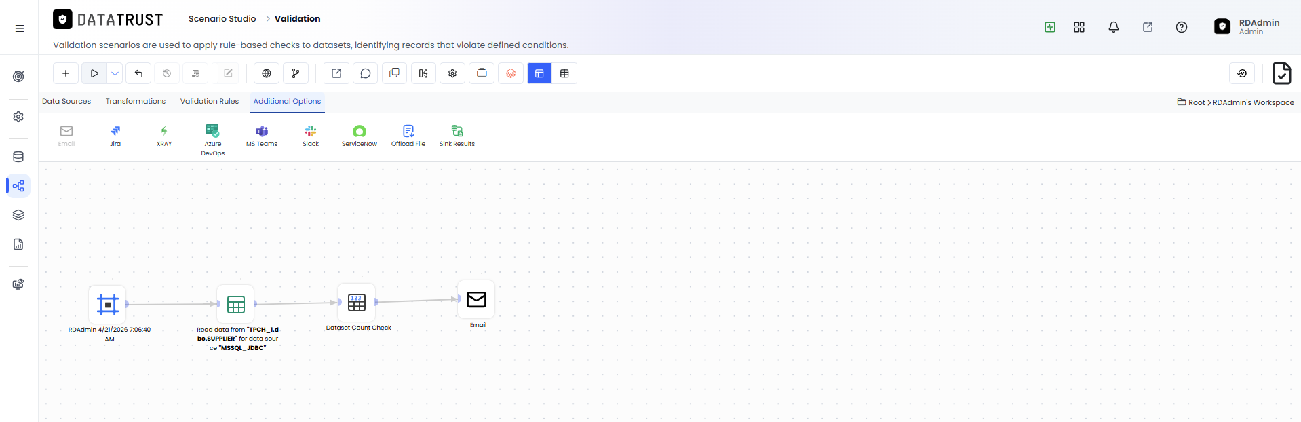Click the edit pencil toolbar icon
This screenshot has width=1301, height=422.
(228, 73)
